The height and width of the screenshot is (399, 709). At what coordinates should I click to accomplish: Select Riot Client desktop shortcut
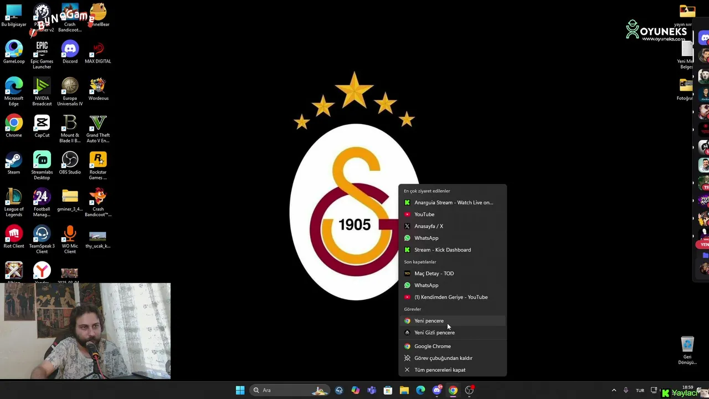(x=14, y=237)
